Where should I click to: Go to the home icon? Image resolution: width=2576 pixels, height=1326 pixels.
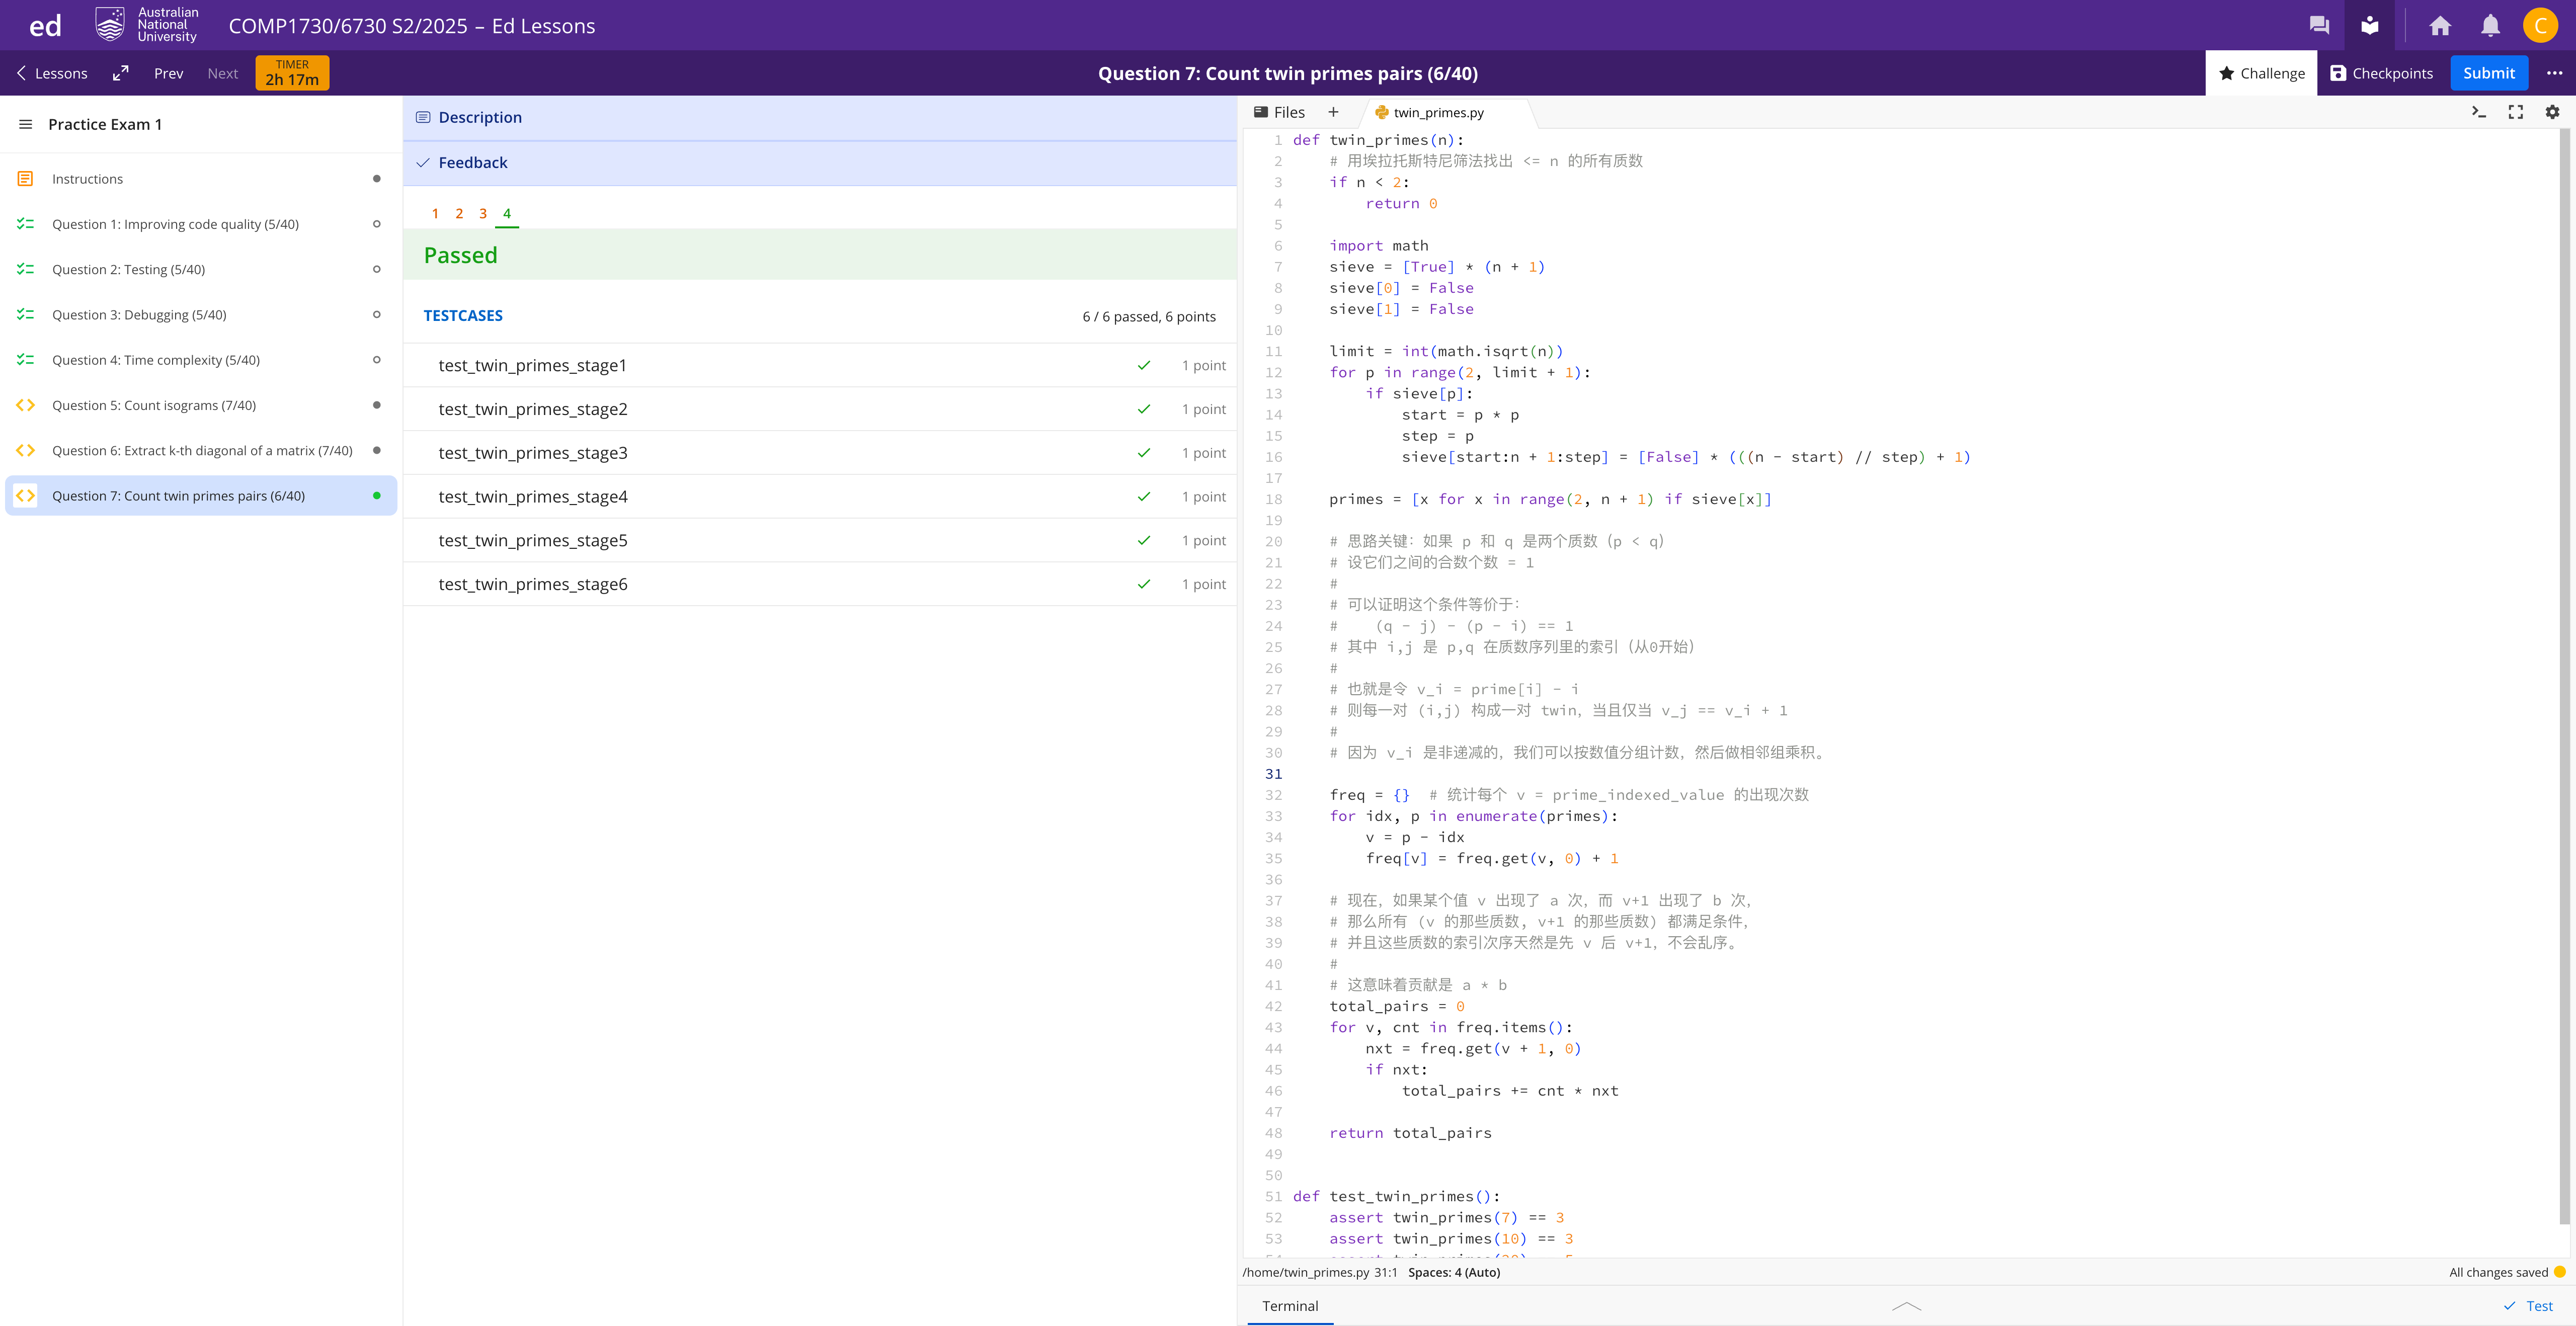(2440, 25)
